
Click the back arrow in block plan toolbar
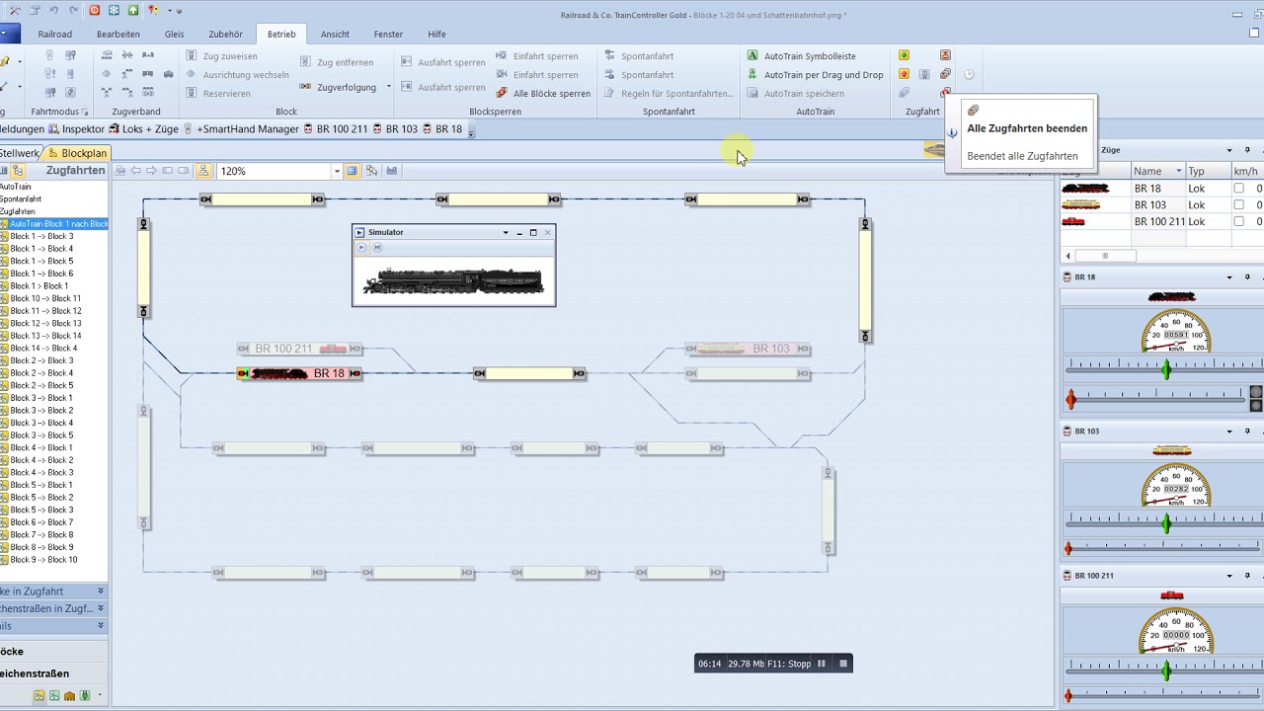(x=136, y=171)
